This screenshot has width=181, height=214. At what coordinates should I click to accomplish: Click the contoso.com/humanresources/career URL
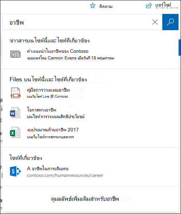pos(65,175)
